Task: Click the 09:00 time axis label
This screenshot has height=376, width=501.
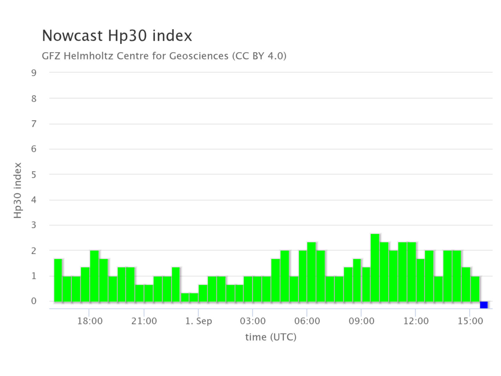Action: 361,321
